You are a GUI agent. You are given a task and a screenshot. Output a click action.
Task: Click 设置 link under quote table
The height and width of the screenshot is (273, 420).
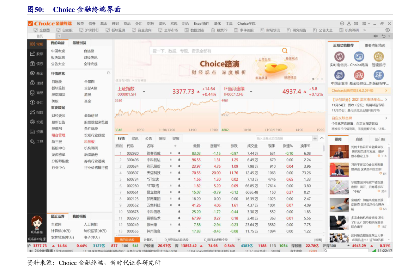click(318, 240)
